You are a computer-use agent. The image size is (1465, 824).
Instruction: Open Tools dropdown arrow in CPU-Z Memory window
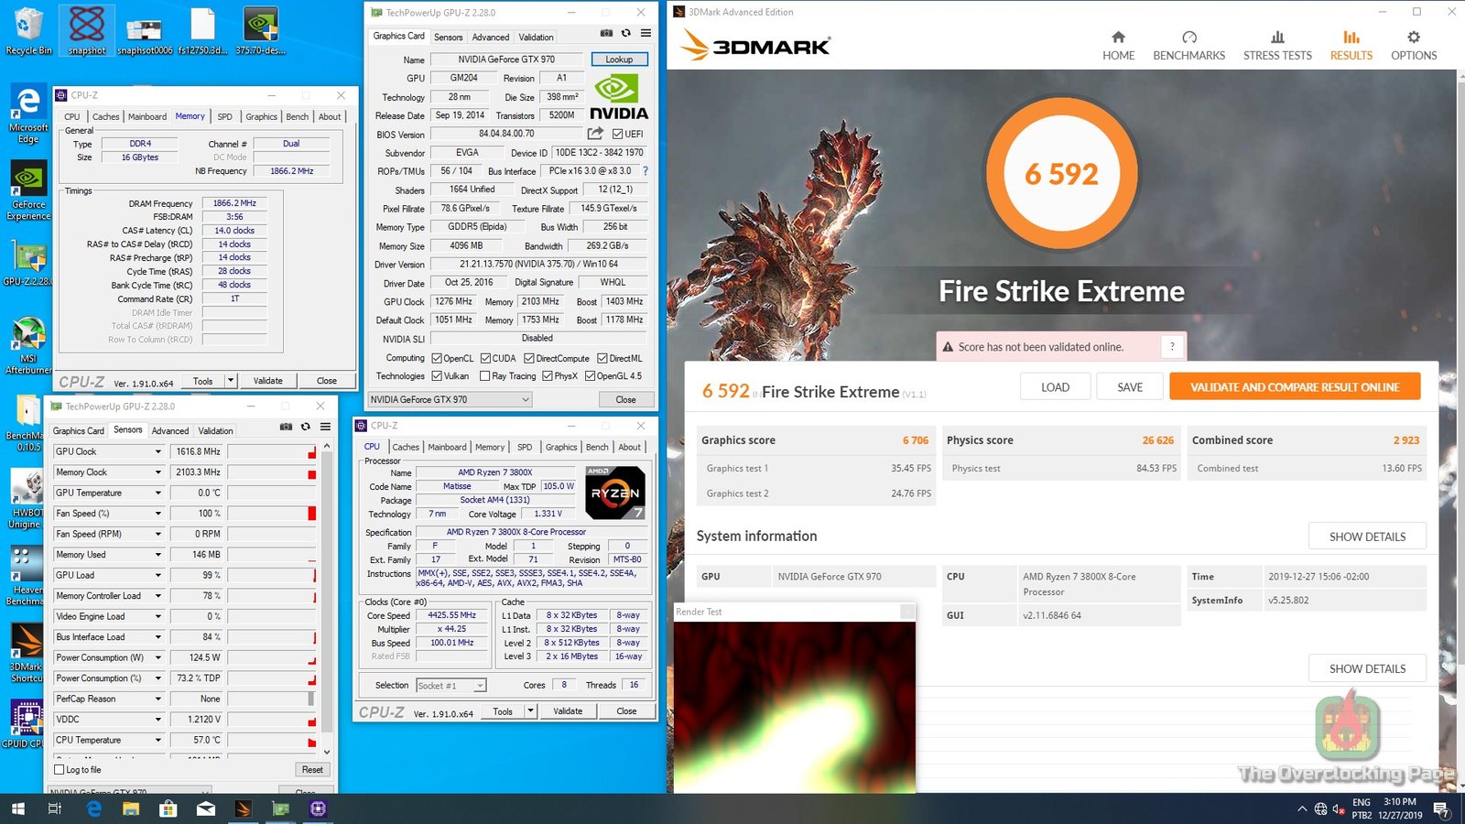(231, 381)
